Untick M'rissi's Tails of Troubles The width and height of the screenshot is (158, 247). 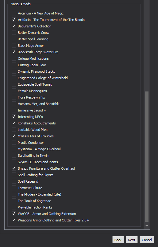tap(14, 136)
